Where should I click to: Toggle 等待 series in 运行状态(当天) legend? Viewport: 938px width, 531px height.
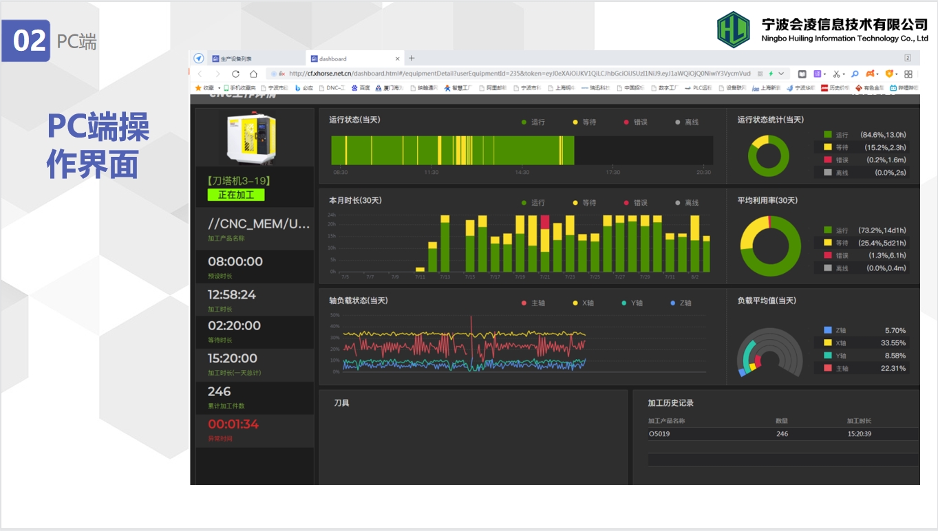[x=584, y=122]
